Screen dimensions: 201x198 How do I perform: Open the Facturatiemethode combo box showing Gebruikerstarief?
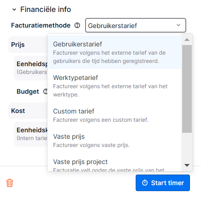coord(136,25)
